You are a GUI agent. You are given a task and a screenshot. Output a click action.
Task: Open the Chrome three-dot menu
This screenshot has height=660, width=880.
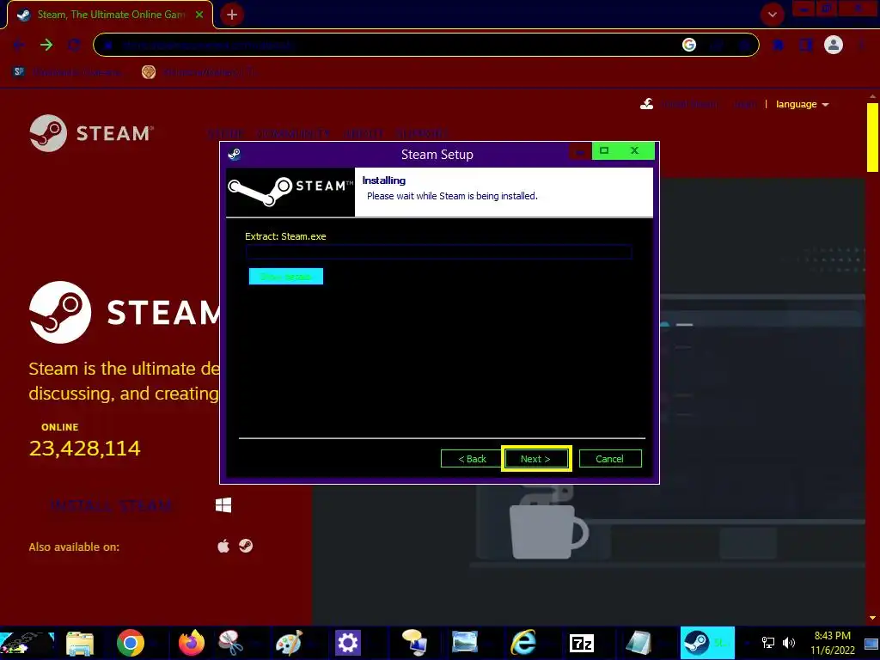coord(861,45)
